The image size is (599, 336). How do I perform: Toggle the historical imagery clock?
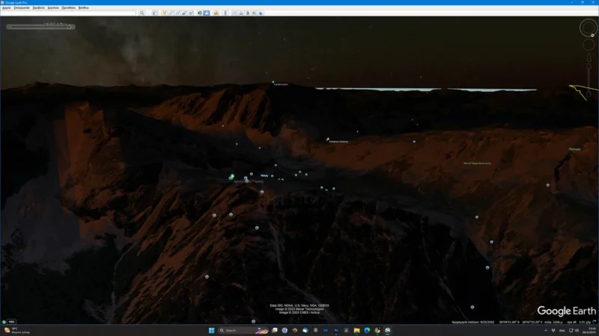pos(199,13)
